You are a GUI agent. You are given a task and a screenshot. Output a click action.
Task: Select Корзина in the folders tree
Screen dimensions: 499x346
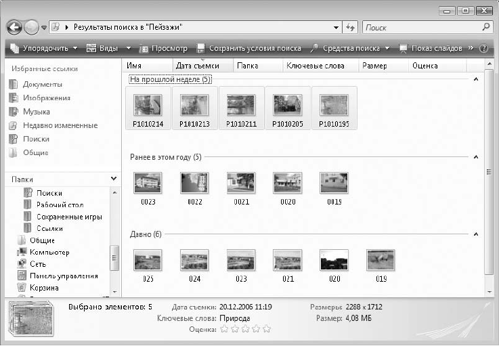click(x=43, y=288)
